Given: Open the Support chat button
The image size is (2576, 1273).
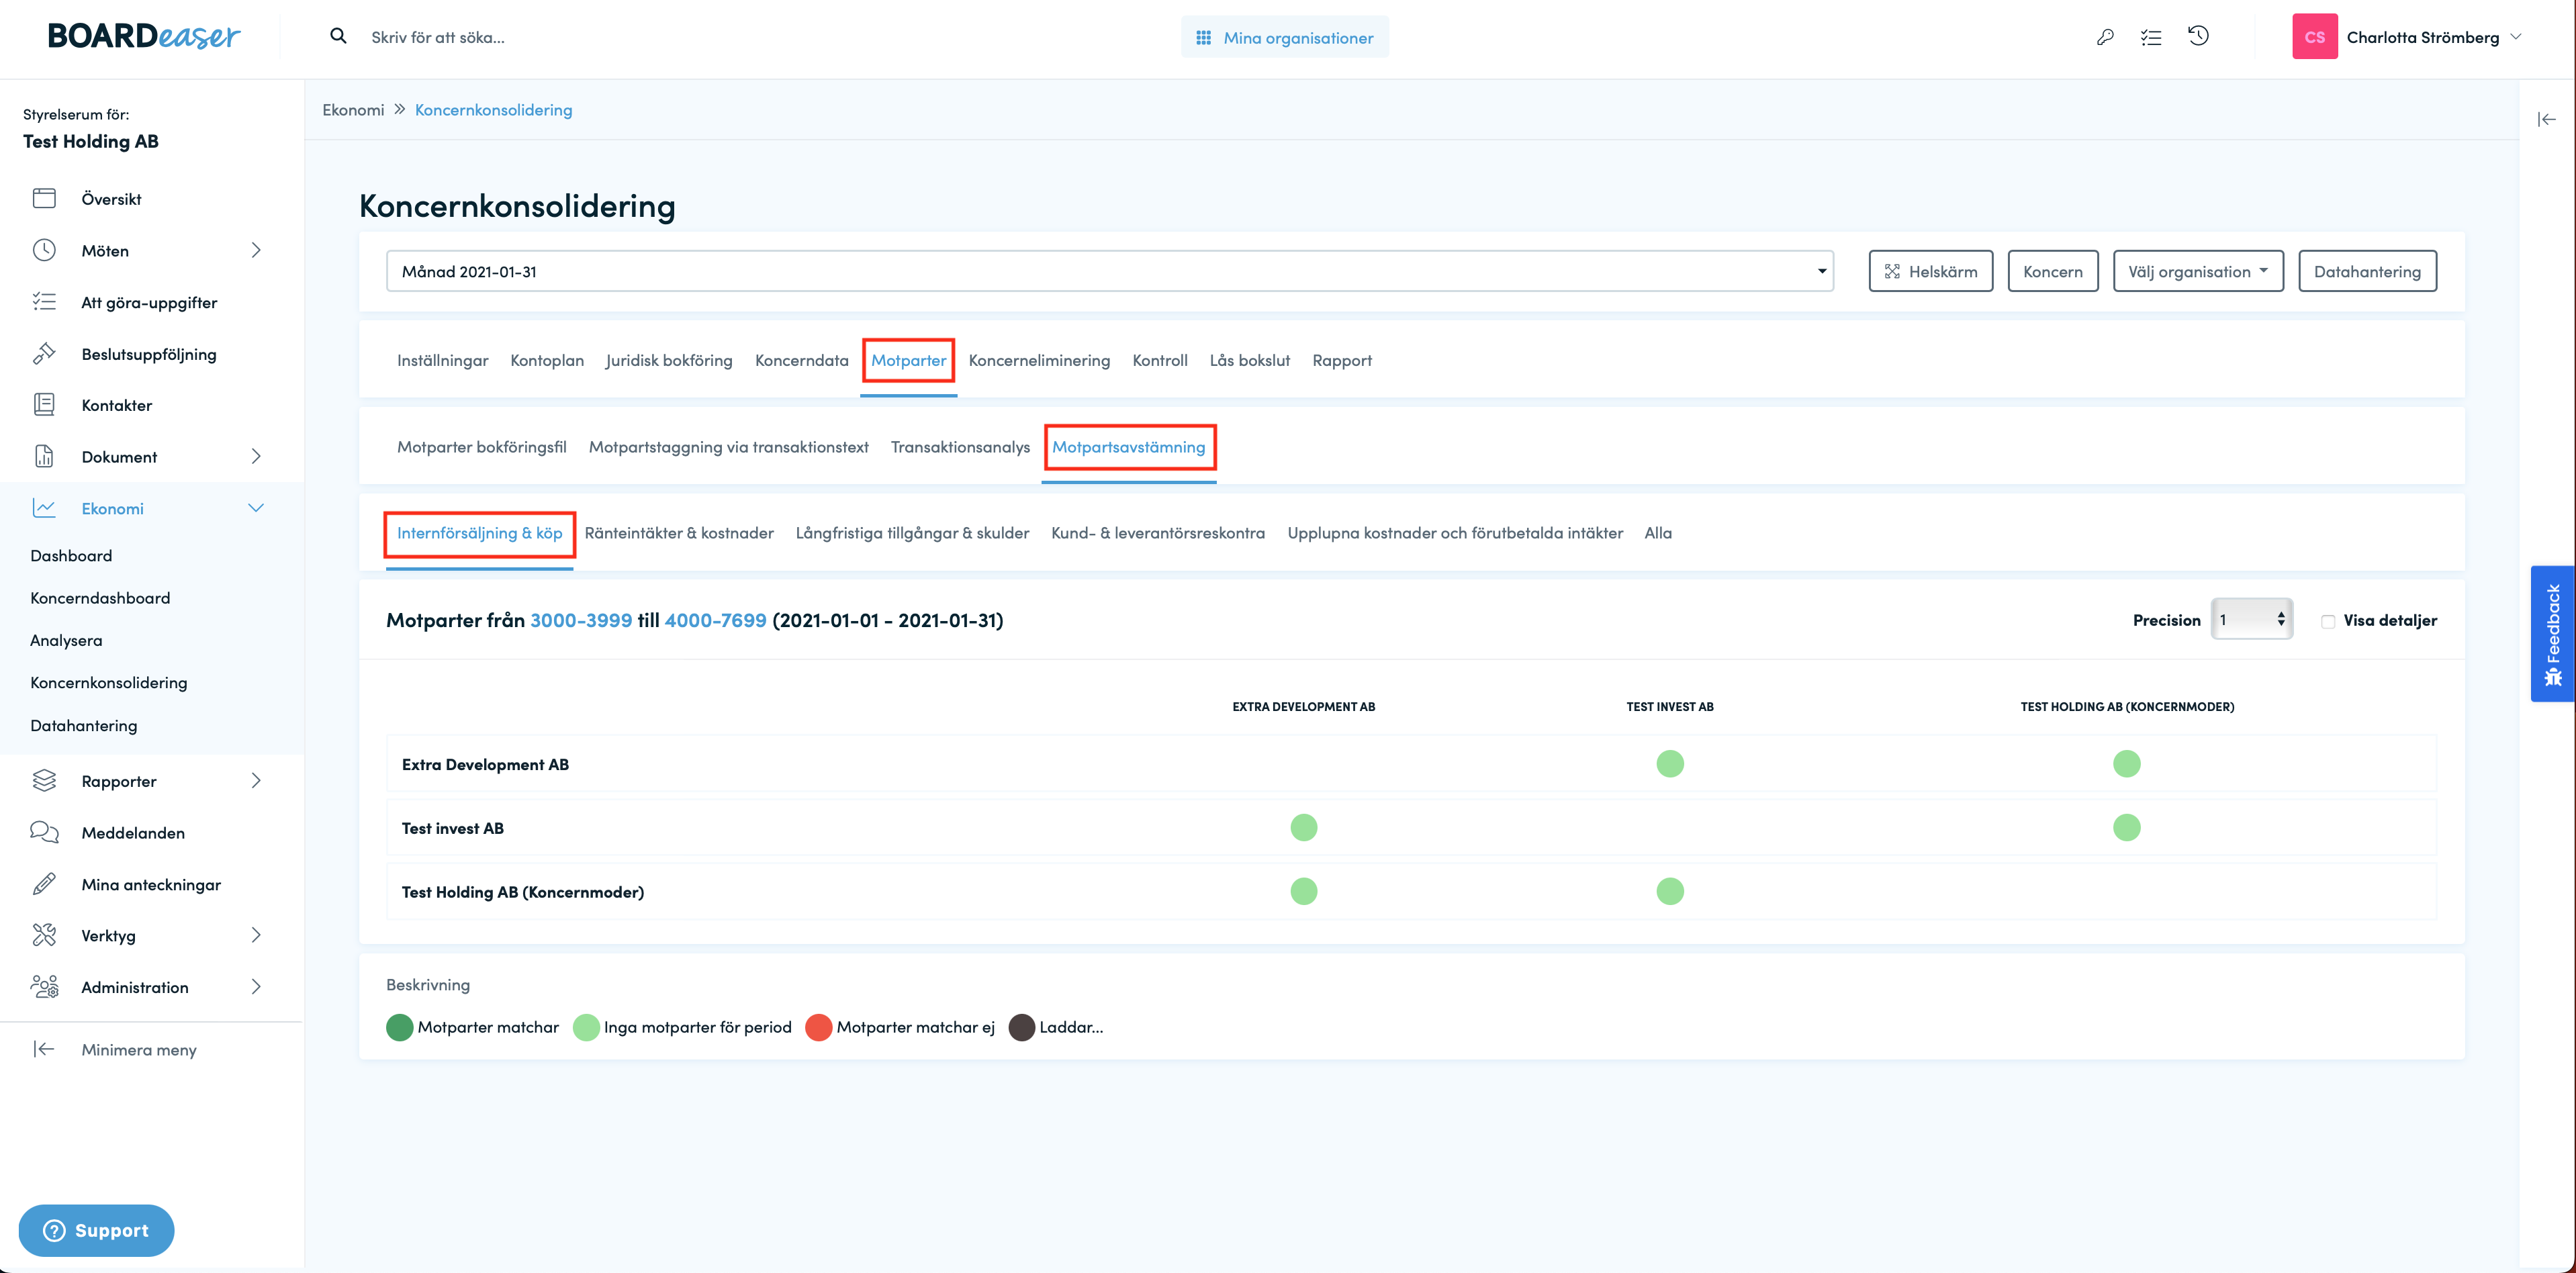Looking at the screenshot, I should pos(96,1230).
